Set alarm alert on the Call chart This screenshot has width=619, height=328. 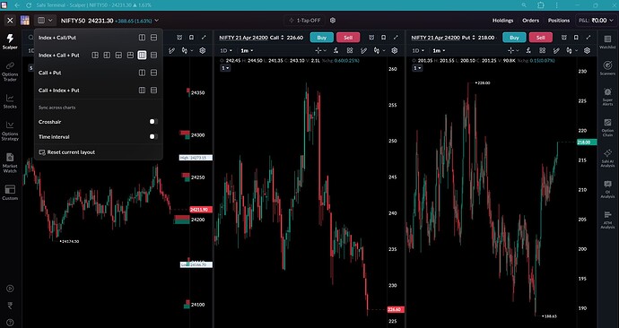point(371,38)
